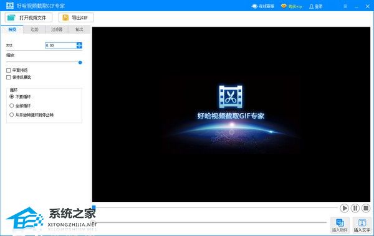Click the 插入物件 insert object icon

coord(340,225)
